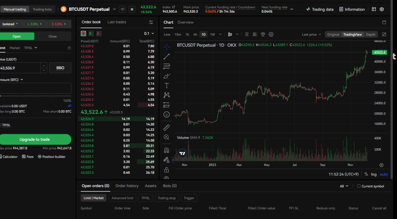Image resolution: width=397 pixels, height=219 pixels.
Task: Click the TradingView logo on chart
Action: (182, 153)
